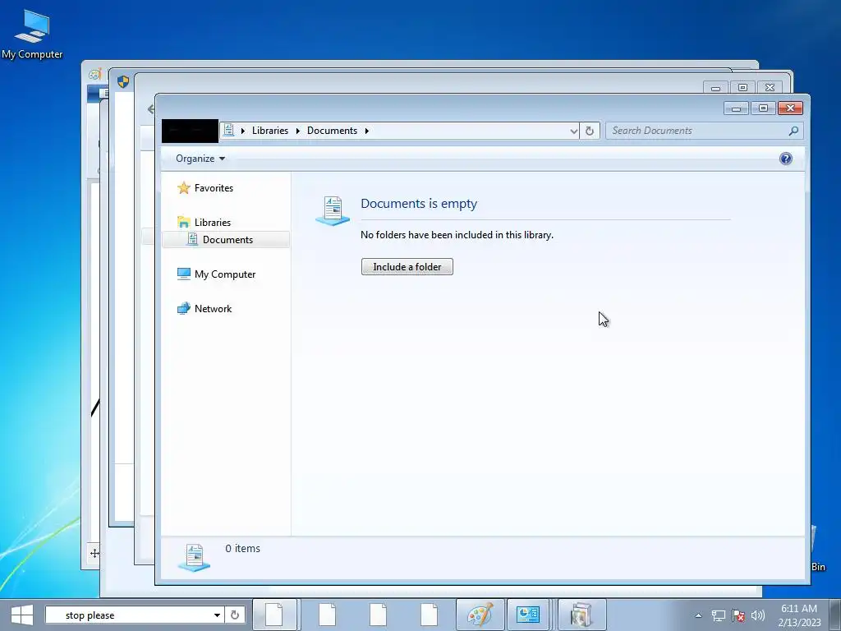Refresh the Documents address bar
This screenshot has height=631, width=841.
point(590,131)
